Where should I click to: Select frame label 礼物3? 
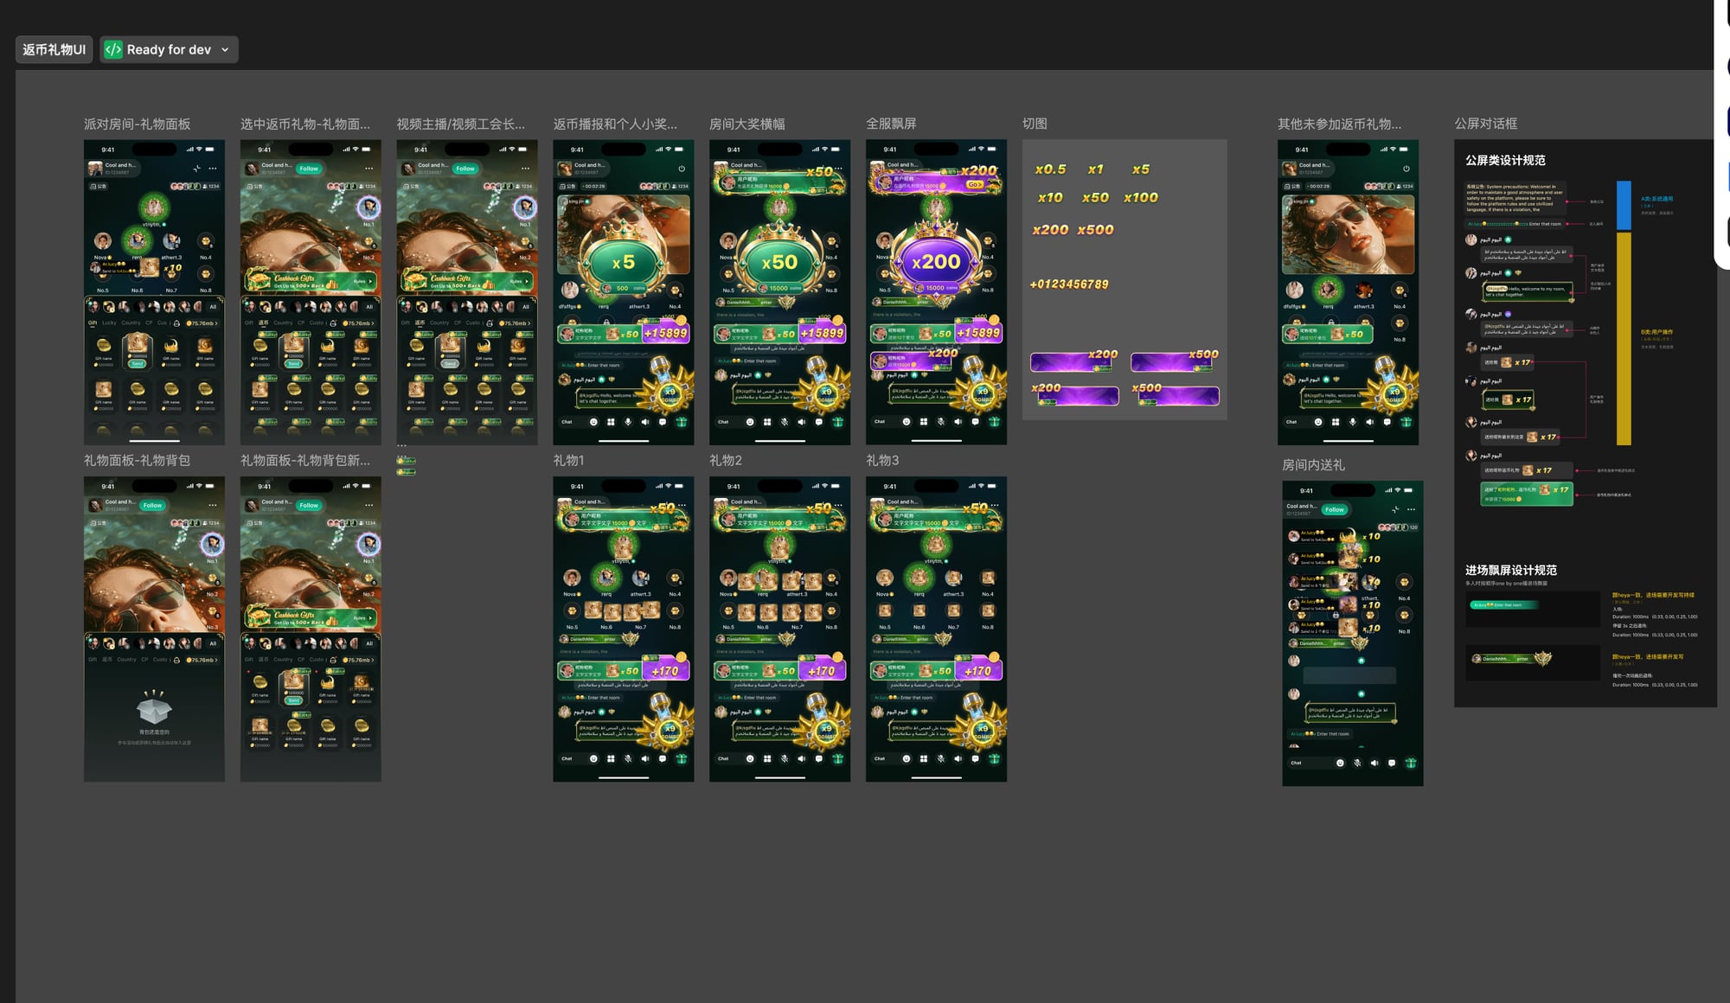click(882, 460)
